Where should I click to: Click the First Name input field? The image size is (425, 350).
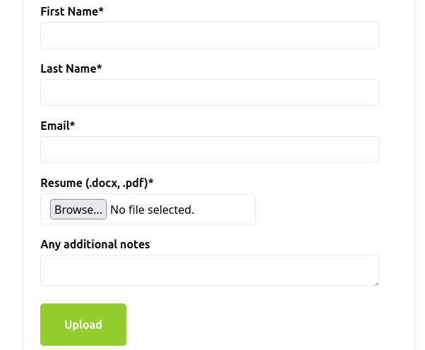pos(209,35)
